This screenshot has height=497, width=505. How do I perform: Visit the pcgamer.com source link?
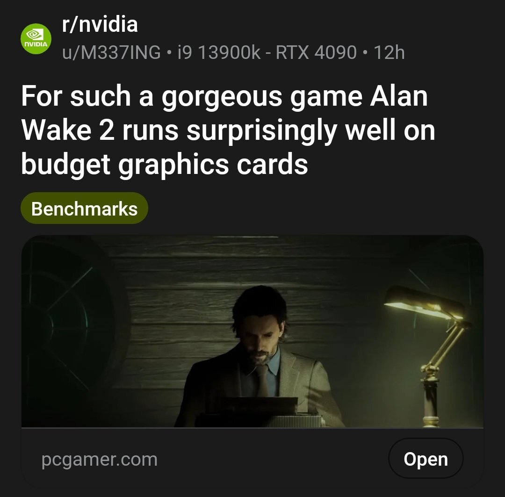[100, 459]
